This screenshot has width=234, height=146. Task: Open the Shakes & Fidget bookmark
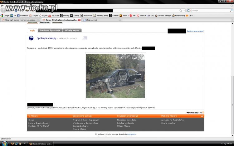(163, 16)
